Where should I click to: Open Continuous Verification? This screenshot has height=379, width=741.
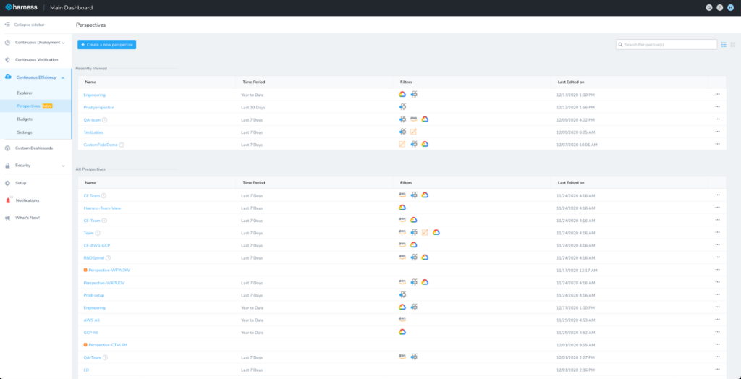[36, 60]
